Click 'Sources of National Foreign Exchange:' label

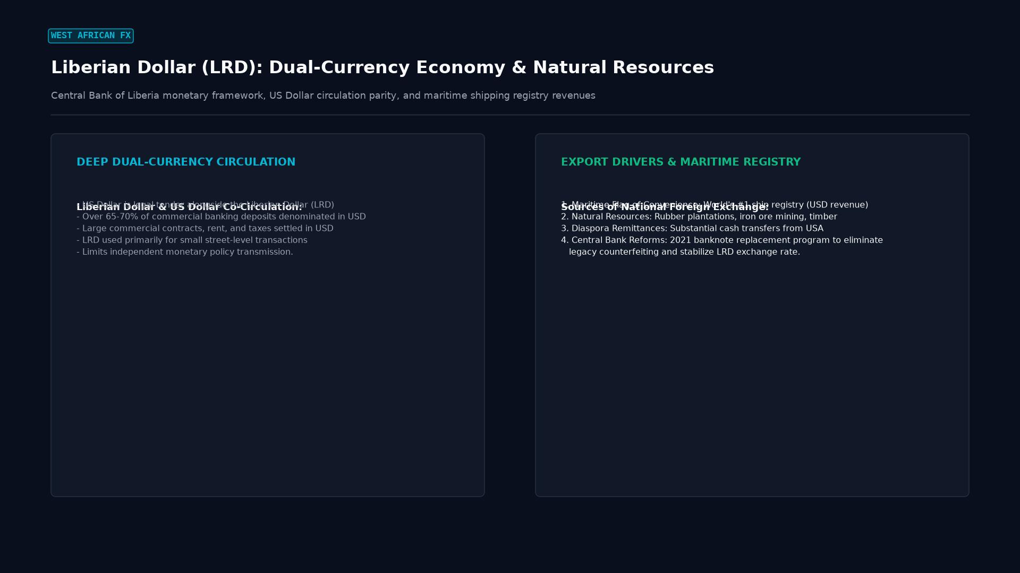665,207
